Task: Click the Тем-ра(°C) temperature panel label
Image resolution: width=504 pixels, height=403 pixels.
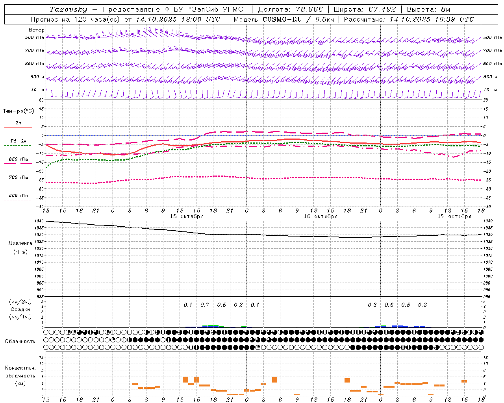Action: coord(19,111)
